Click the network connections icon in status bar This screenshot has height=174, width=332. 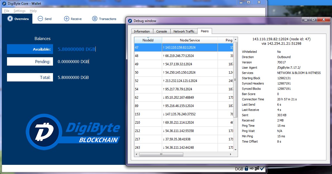[257, 168]
